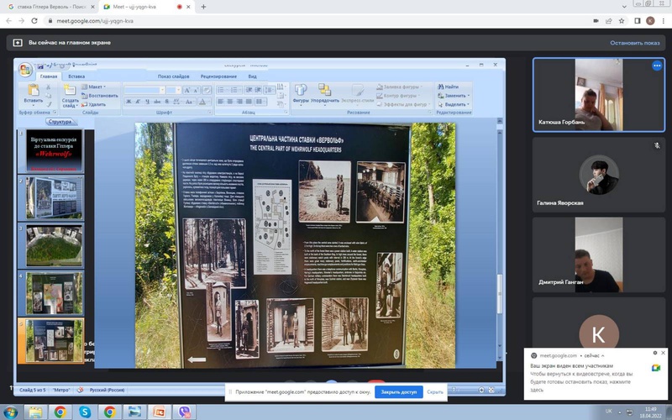Open the Aa change case dropdown

point(190,102)
